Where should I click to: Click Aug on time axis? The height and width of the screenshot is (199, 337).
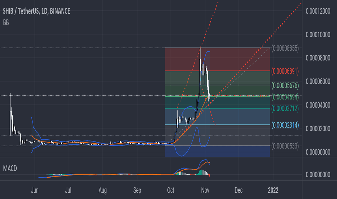(103, 190)
